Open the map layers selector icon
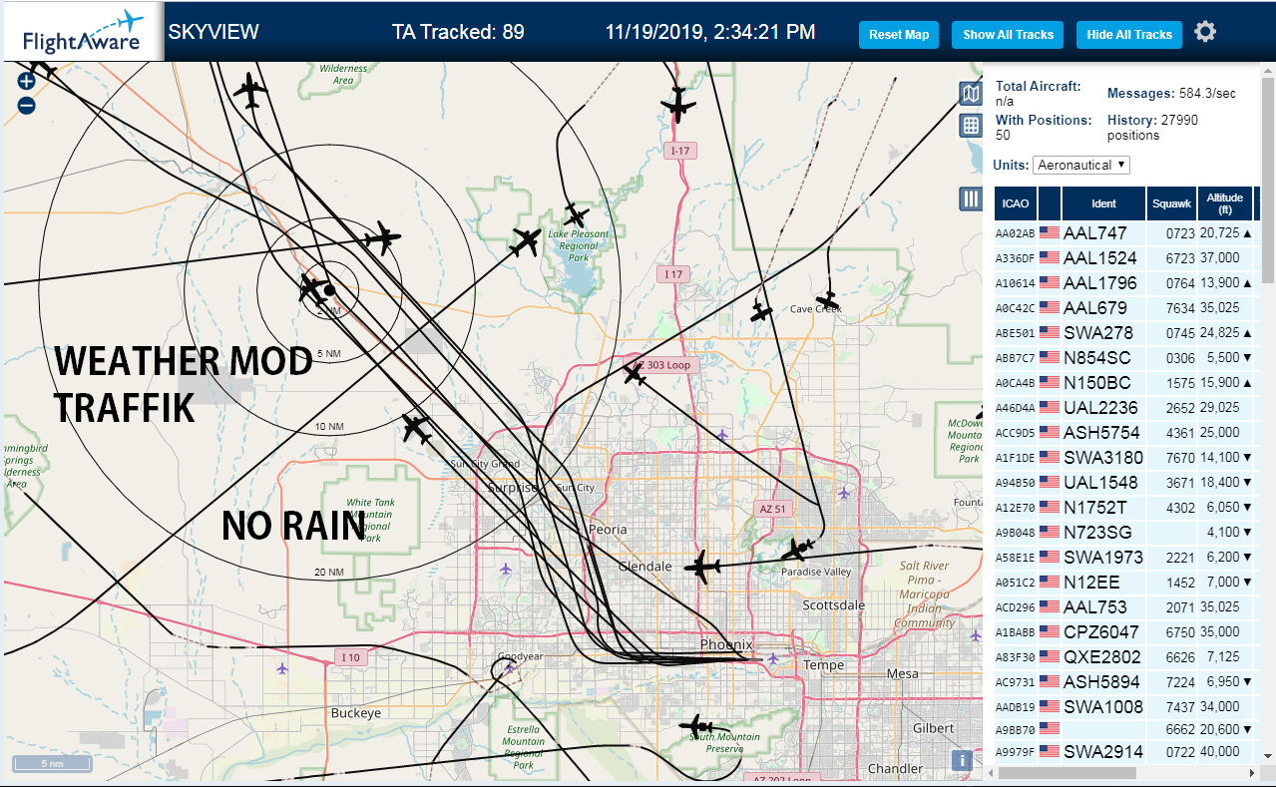The image size is (1276, 787). pos(971,94)
